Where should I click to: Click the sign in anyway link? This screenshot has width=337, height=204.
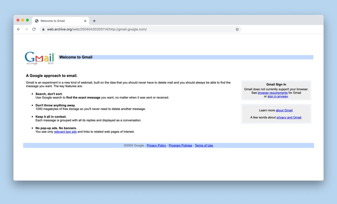(x=277, y=96)
